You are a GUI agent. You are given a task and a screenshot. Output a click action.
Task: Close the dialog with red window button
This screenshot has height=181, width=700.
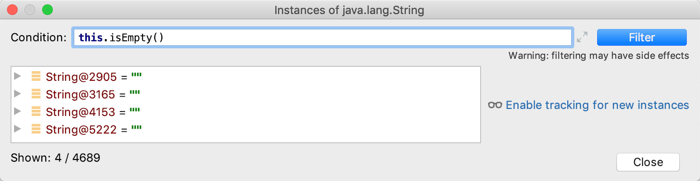[12, 10]
